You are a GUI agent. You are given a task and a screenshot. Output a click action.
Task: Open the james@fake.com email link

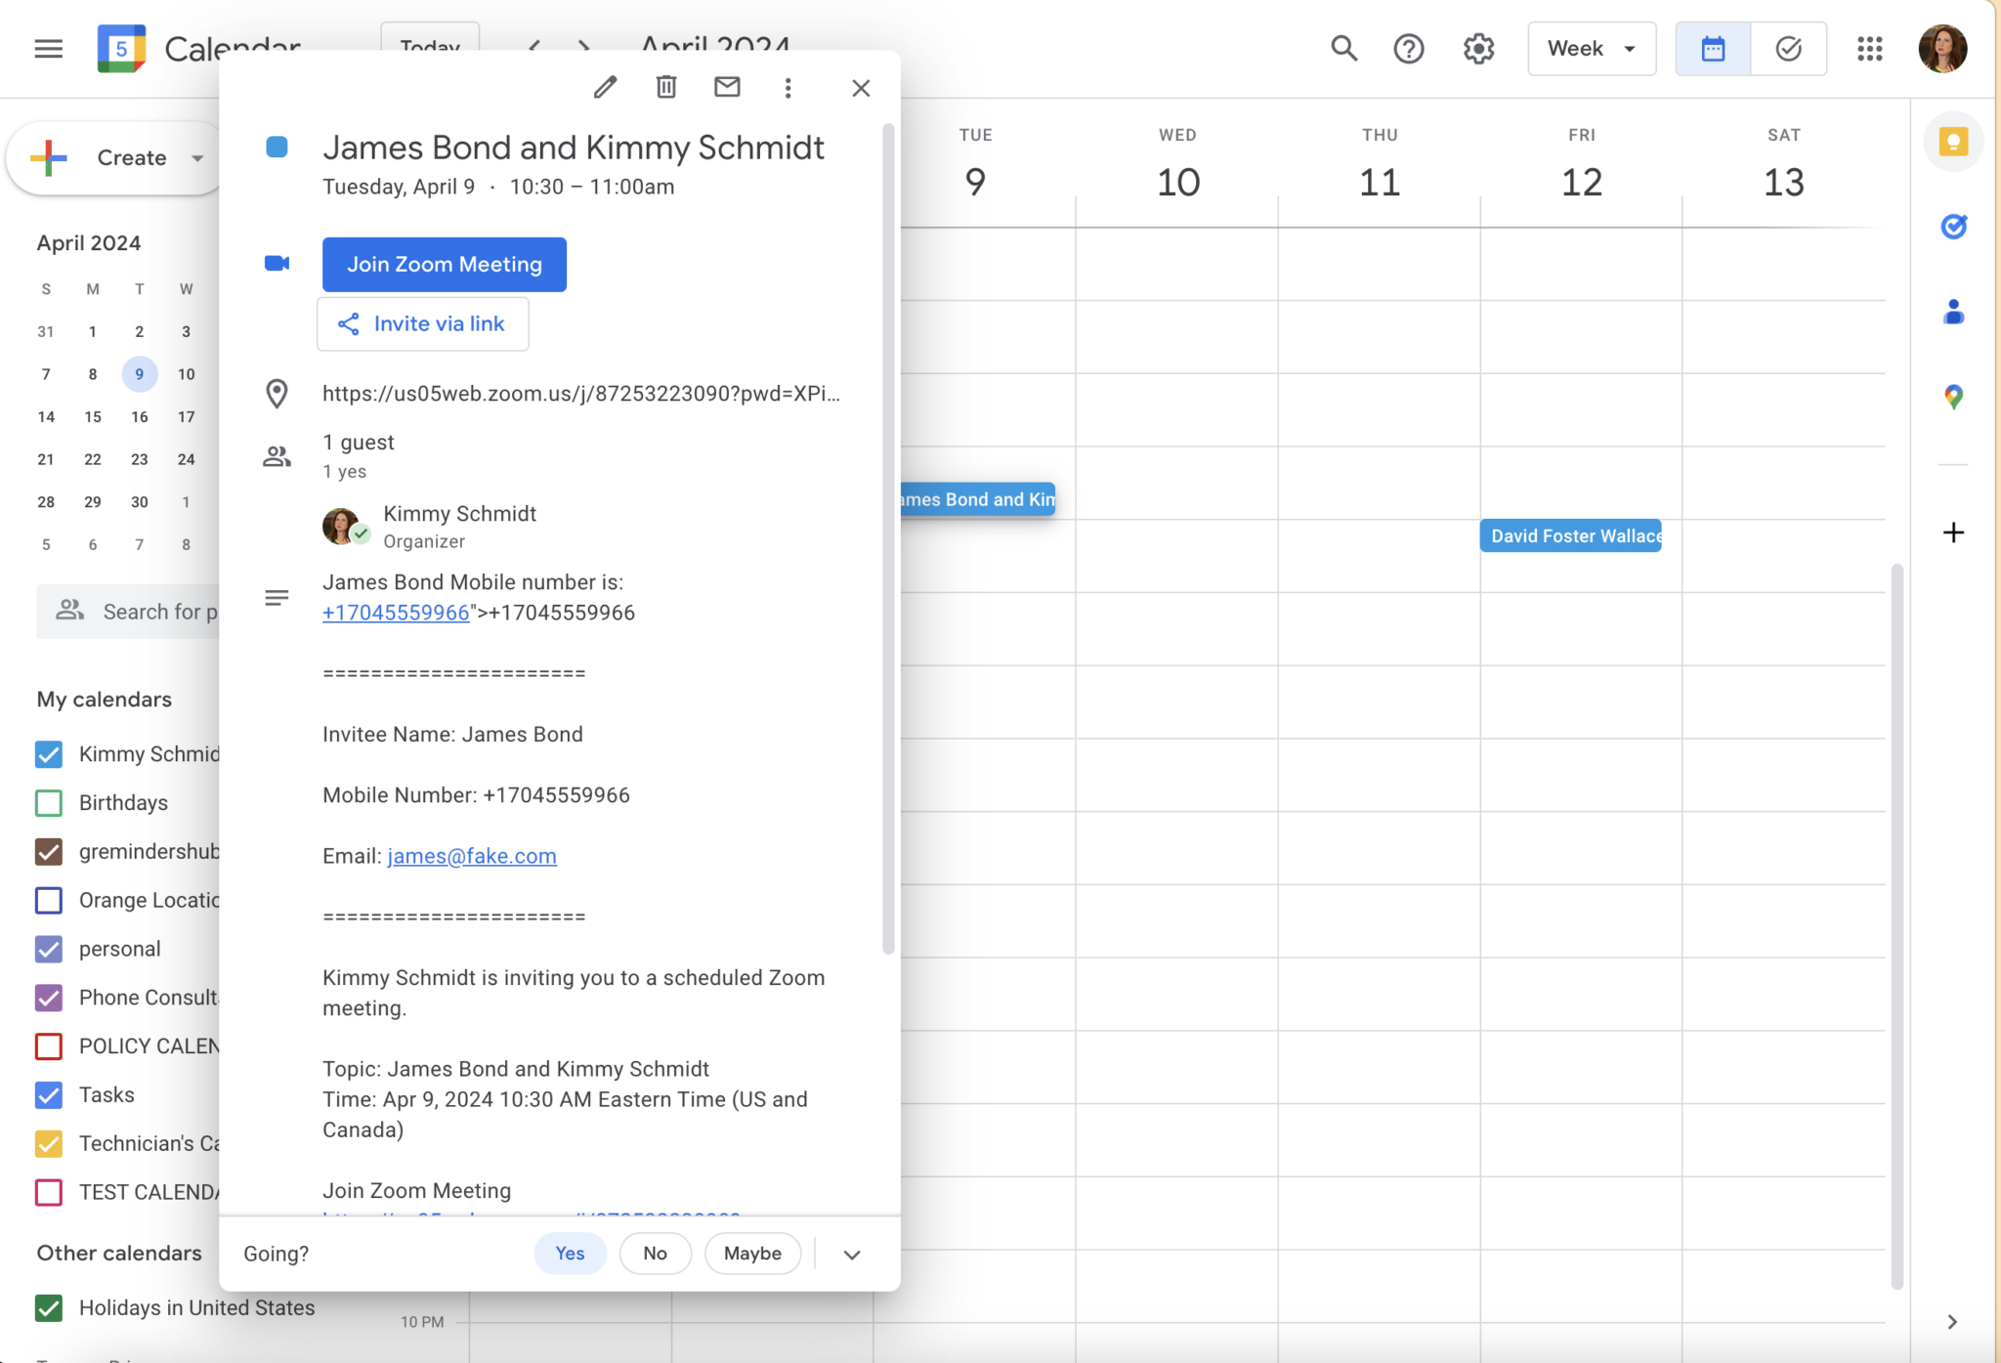click(x=471, y=855)
